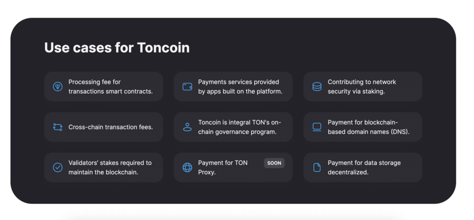Screen dimensions: 474x220
Task: Open the 'Payments services provided by apps' card
Action: pyautogui.click(x=233, y=87)
